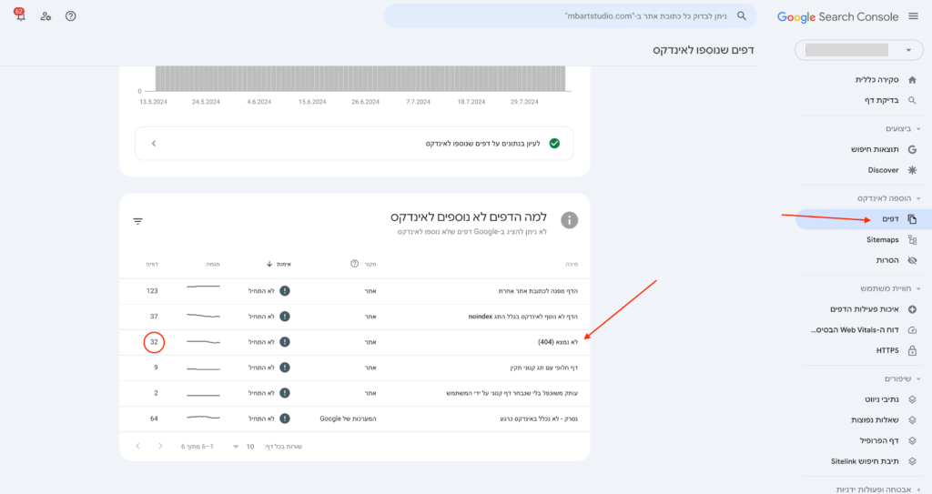Open the help question mark icon
Viewport: 932px width, 494px height.
71,16
